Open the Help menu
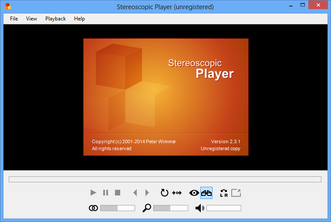The height and width of the screenshot is (222, 331). (79, 19)
